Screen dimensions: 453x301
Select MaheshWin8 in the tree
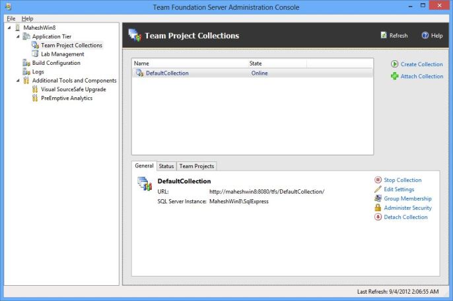point(40,28)
